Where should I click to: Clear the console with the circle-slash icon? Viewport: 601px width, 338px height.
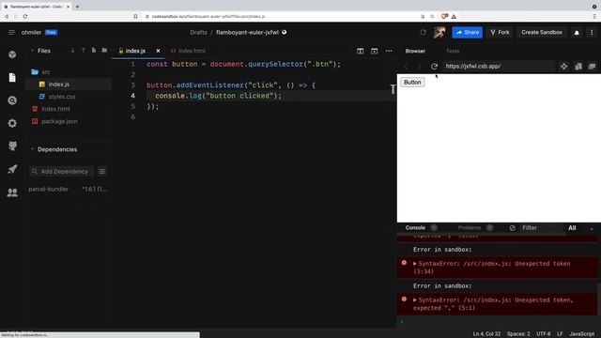512,228
